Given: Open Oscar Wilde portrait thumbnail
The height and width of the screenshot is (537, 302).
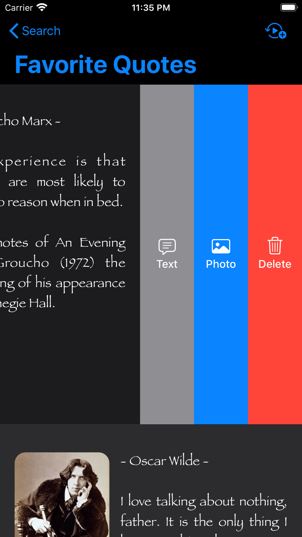Looking at the screenshot, I should tap(62, 494).
